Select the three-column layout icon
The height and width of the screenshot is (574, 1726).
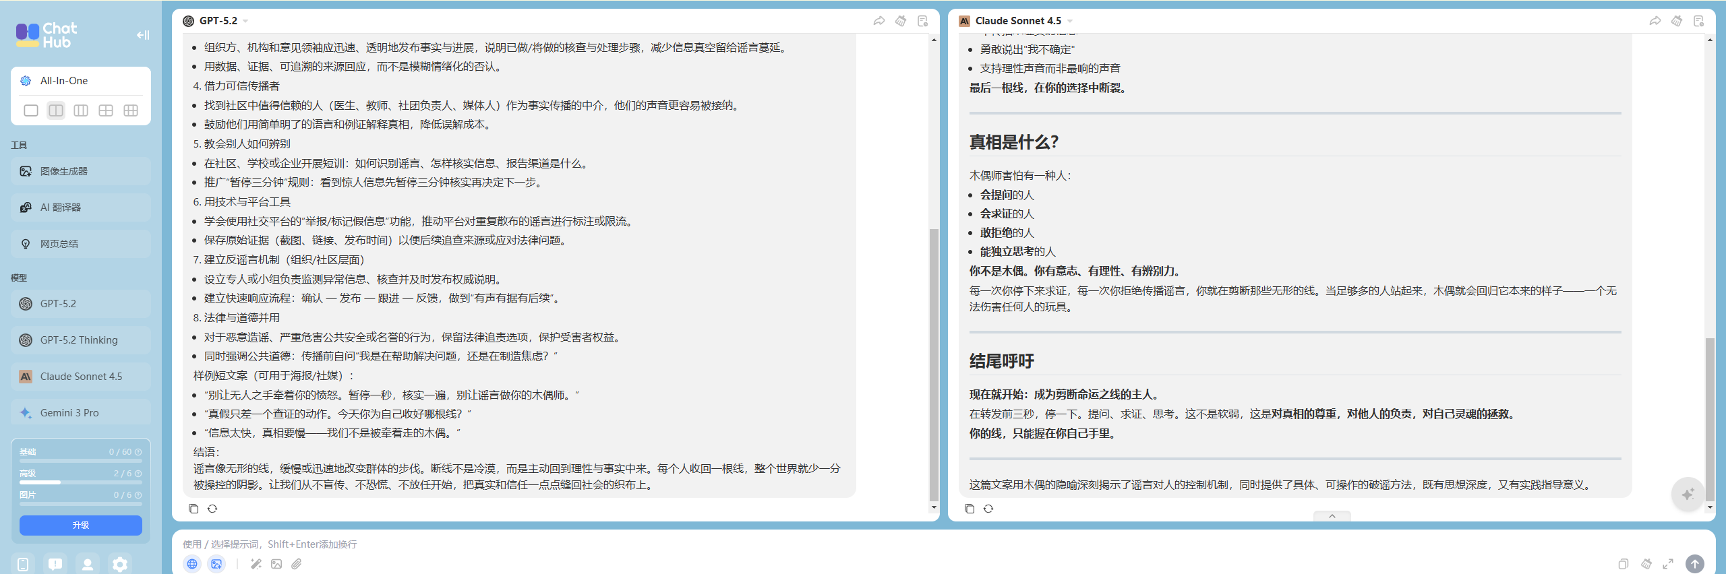tap(81, 110)
